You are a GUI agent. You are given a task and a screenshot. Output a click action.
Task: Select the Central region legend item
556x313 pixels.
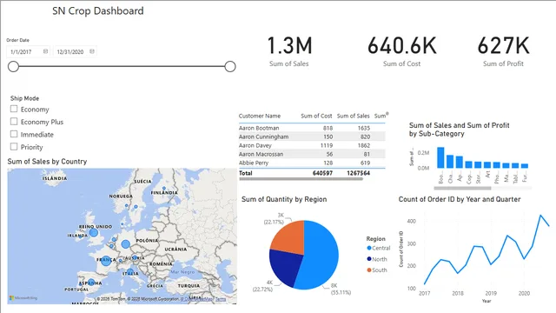click(x=379, y=248)
